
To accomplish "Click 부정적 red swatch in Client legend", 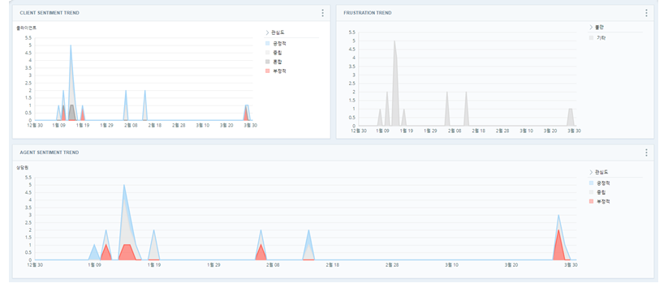I will (x=267, y=71).
